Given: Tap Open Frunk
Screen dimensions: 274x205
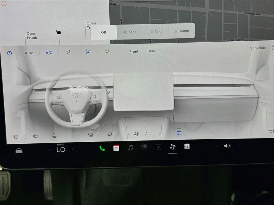Looking at the screenshot, I should click(32, 36).
